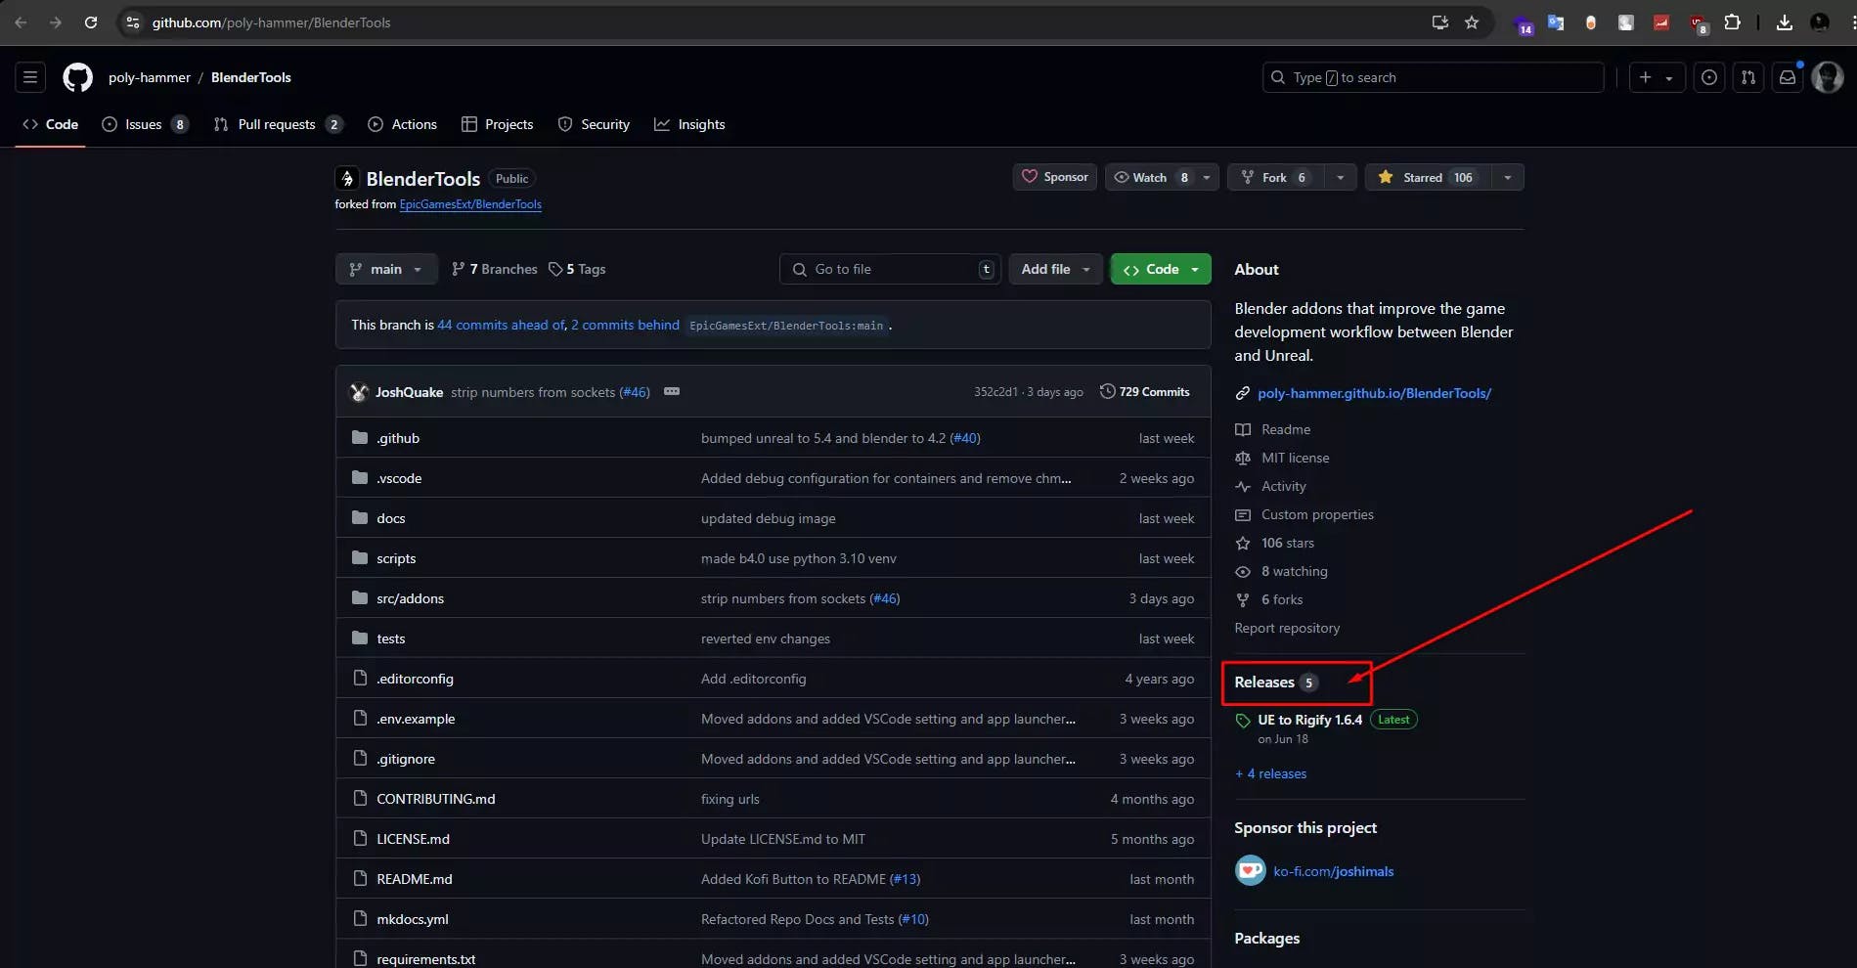Open the Releases section heading
Screen dimensions: 1857x968
[x=1263, y=682]
